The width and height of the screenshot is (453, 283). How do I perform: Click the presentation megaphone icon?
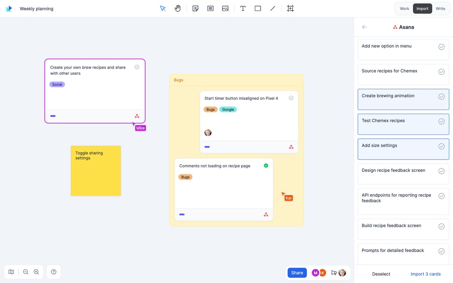pyautogui.click(x=334, y=273)
